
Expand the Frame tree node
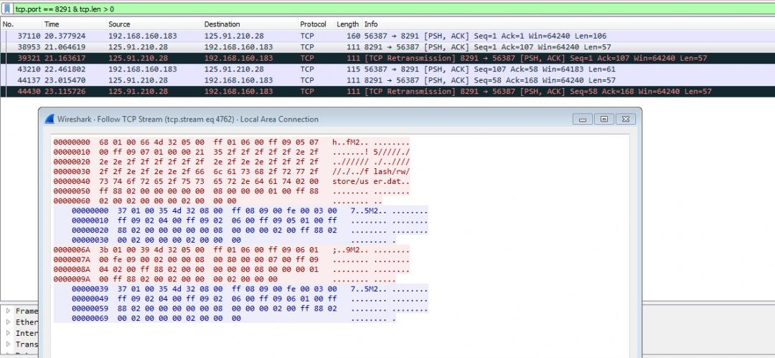point(9,311)
